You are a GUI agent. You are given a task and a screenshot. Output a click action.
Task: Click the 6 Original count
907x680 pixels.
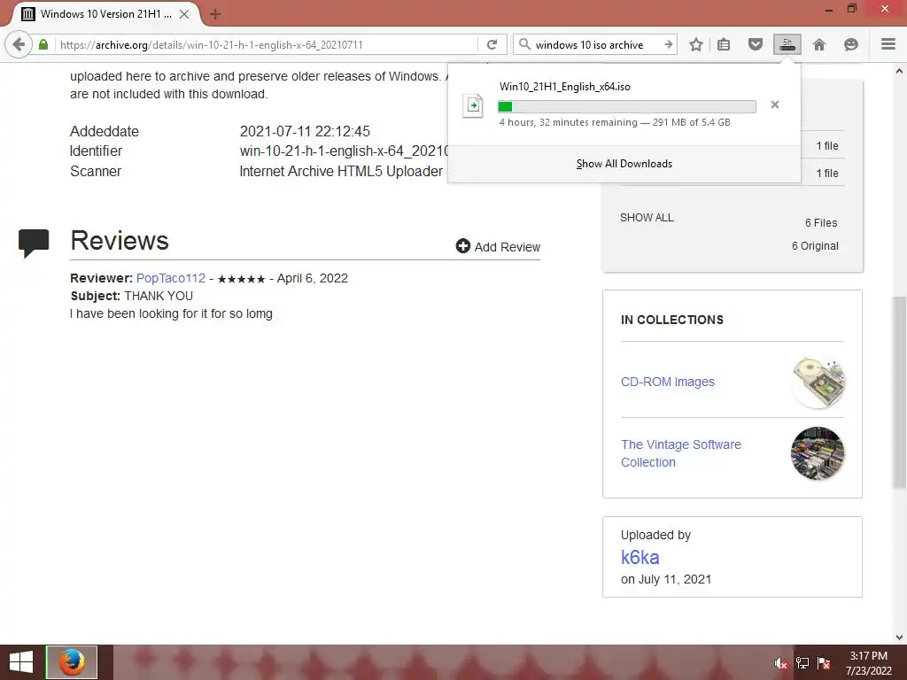pyautogui.click(x=815, y=246)
